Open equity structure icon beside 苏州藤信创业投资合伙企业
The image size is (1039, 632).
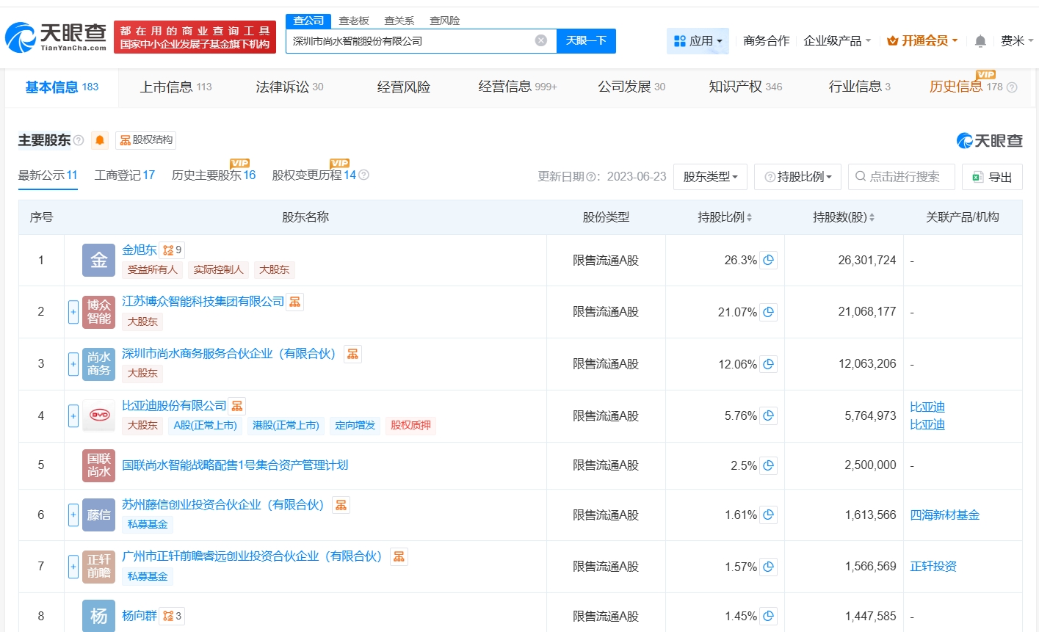click(341, 505)
